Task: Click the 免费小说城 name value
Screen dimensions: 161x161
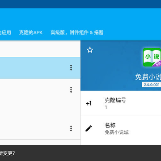Action: tap(117, 132)
